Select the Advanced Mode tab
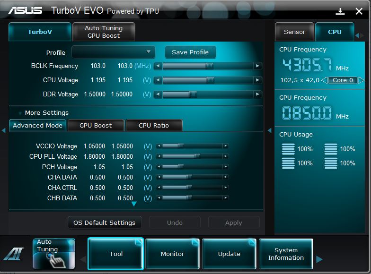This screenshot has height=274, width=371. coord(38,126)
